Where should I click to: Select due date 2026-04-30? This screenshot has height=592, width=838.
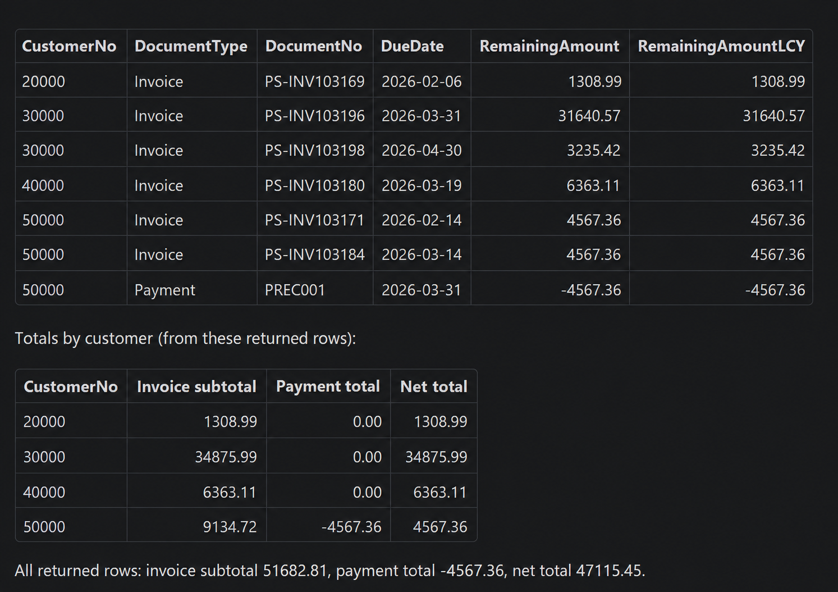tap(422, 151)
